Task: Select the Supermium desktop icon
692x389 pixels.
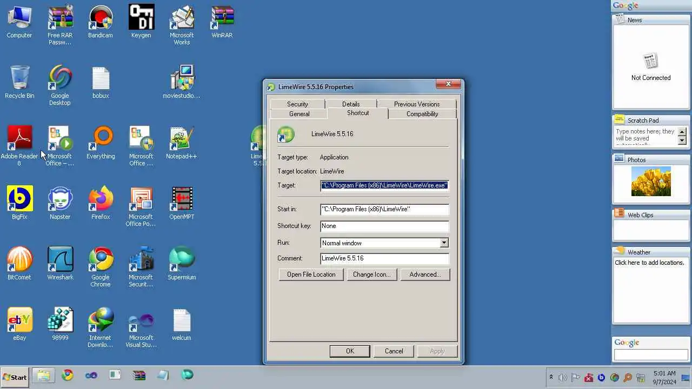Action: point(182,264)
